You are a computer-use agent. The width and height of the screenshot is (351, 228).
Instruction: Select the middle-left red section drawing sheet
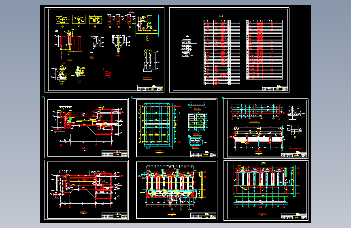point(86,128)
